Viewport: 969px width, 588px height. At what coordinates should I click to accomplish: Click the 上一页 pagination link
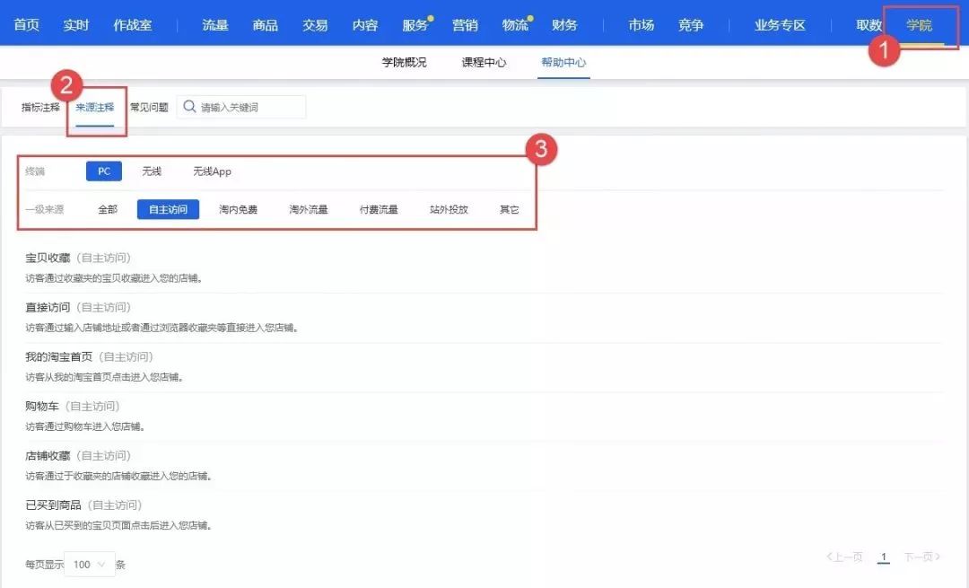coord(844,557)
